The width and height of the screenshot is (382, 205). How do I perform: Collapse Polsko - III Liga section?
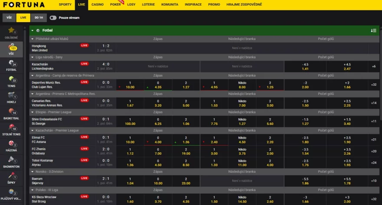click(x=33, y=190)
